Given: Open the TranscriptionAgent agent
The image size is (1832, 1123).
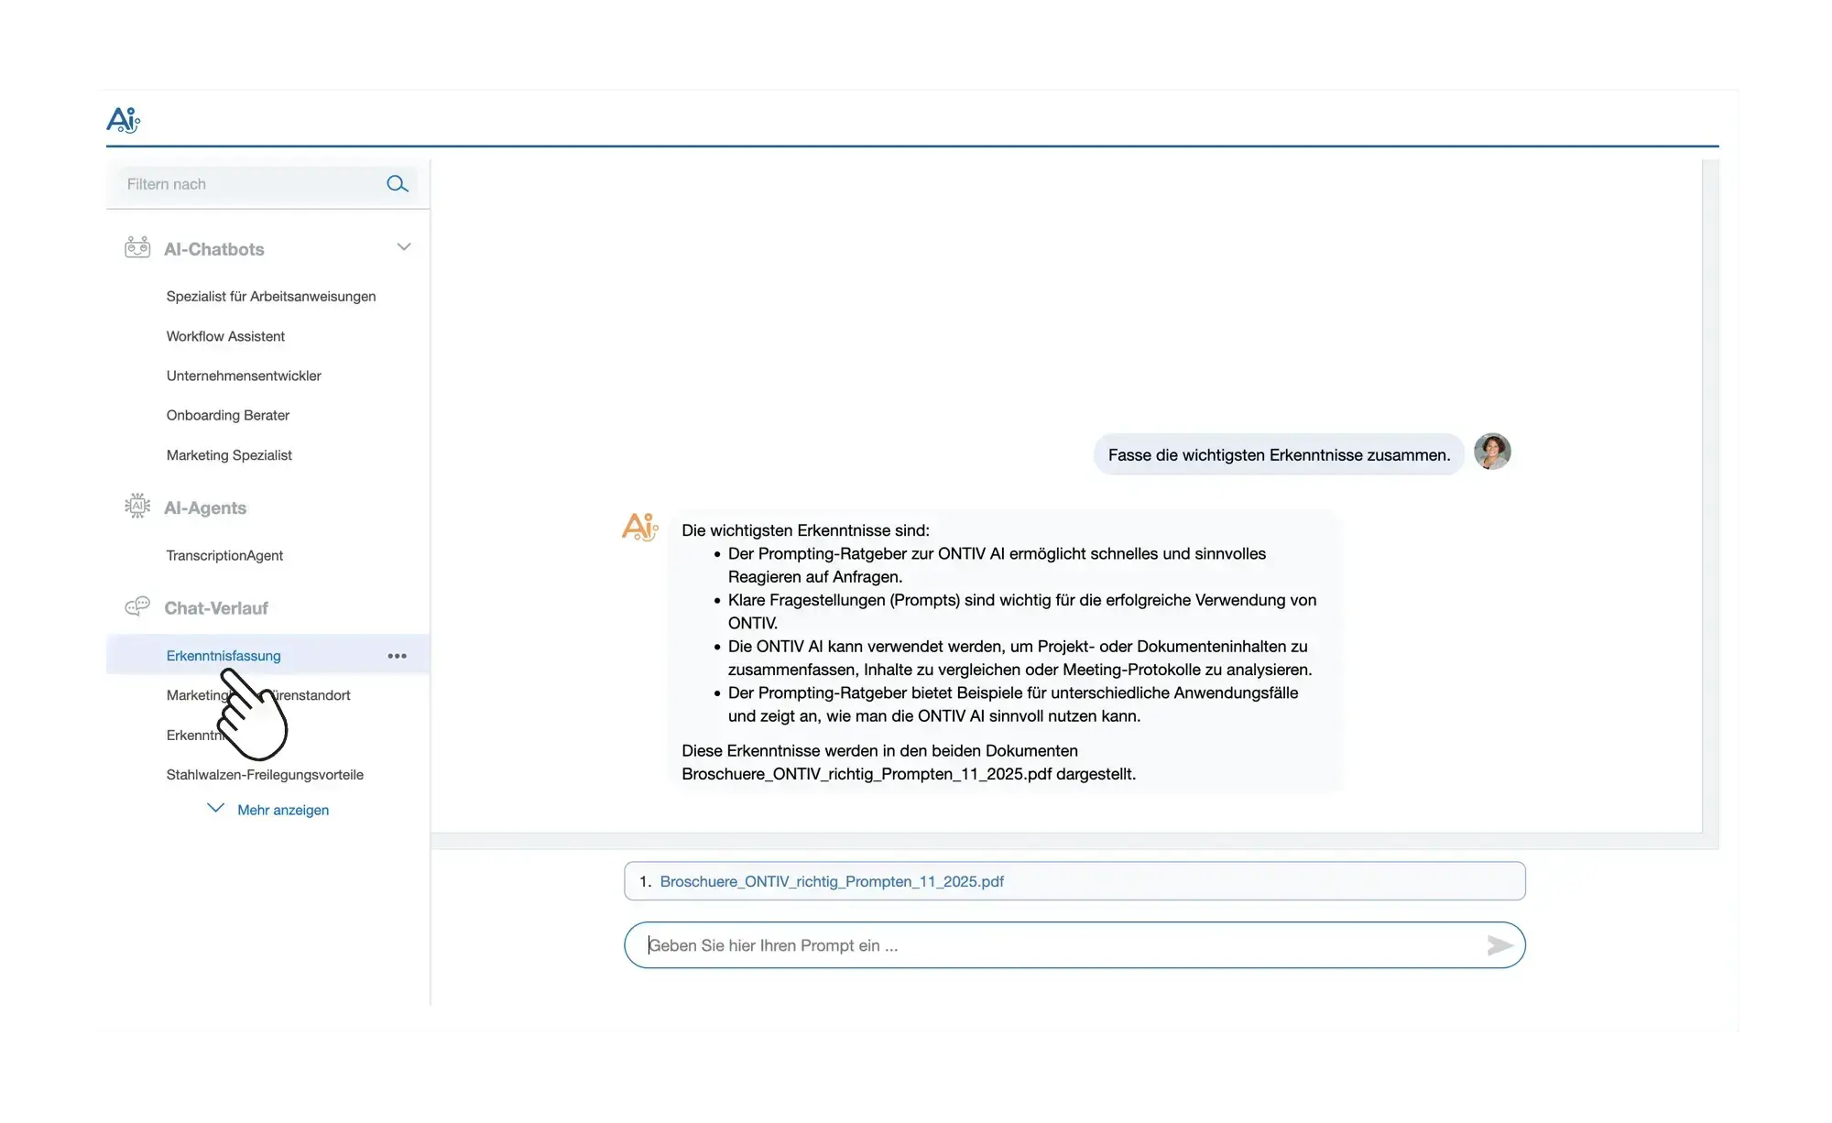Looking at the screenshot, I should coord(224,555).
